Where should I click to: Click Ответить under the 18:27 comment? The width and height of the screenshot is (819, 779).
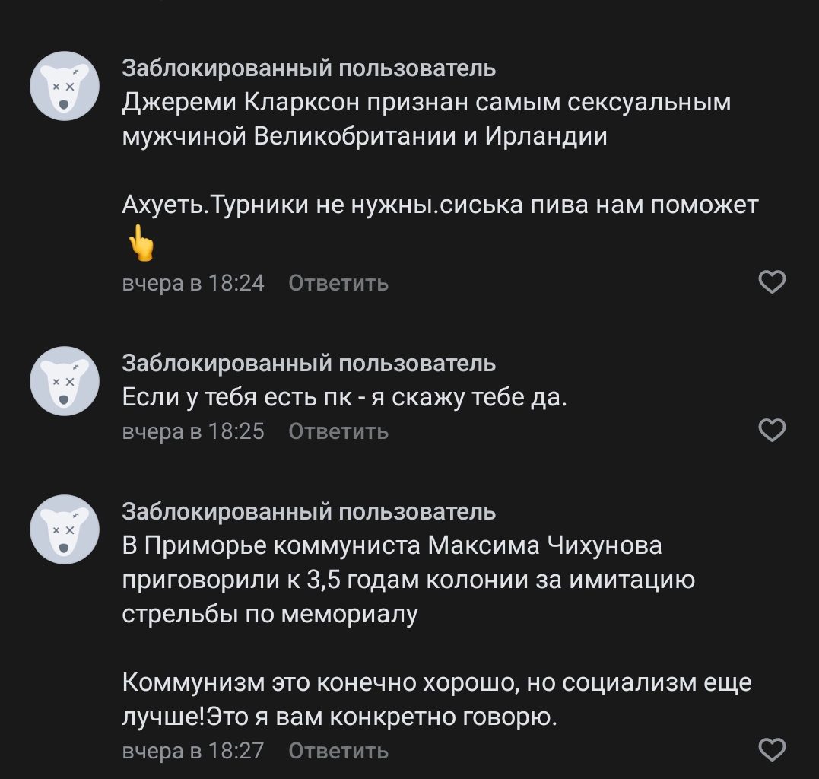click(x=338, y=751)
